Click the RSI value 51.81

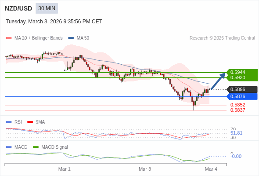[236, 133]
